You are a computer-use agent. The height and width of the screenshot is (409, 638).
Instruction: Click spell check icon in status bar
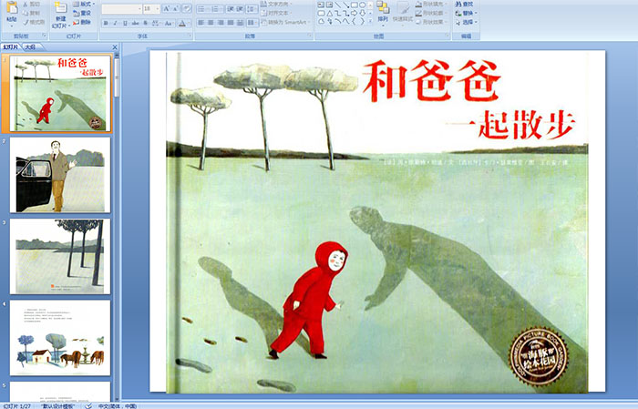tap(88, 405)
